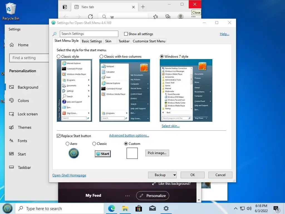Select Classic with two columns style
Screen dimensions: 285x214
[101, 56]
